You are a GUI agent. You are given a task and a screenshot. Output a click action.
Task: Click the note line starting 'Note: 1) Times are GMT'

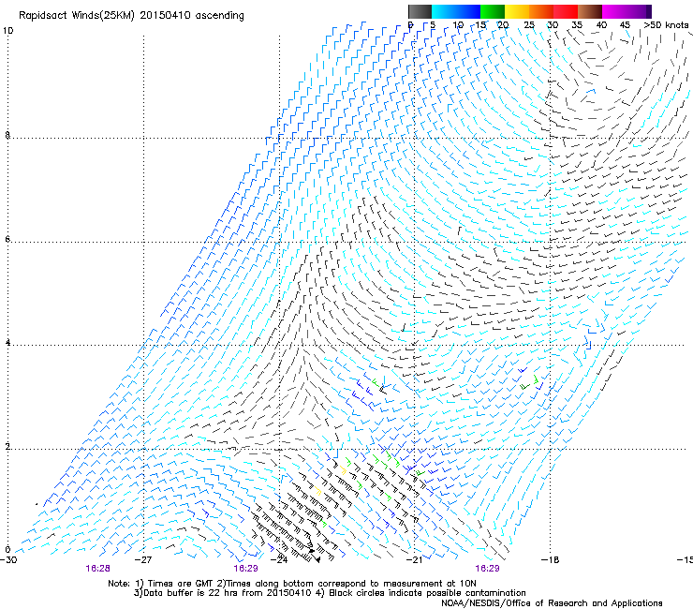(x=292, y=584)
